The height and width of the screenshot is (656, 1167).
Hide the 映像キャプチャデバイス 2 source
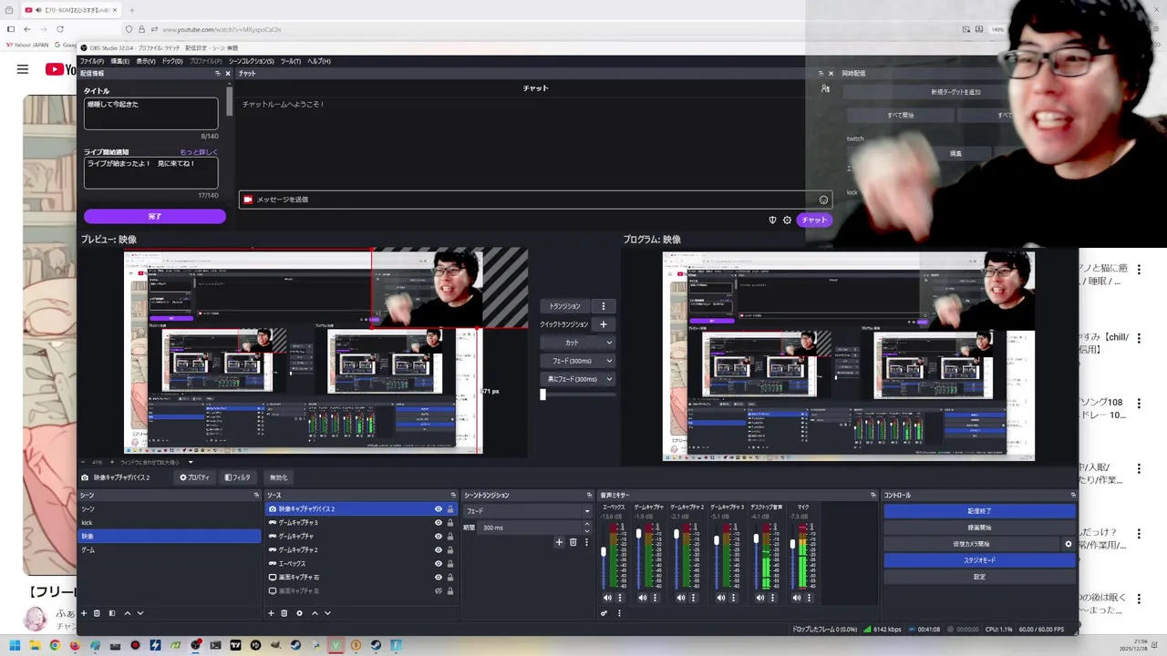point(438,509)
